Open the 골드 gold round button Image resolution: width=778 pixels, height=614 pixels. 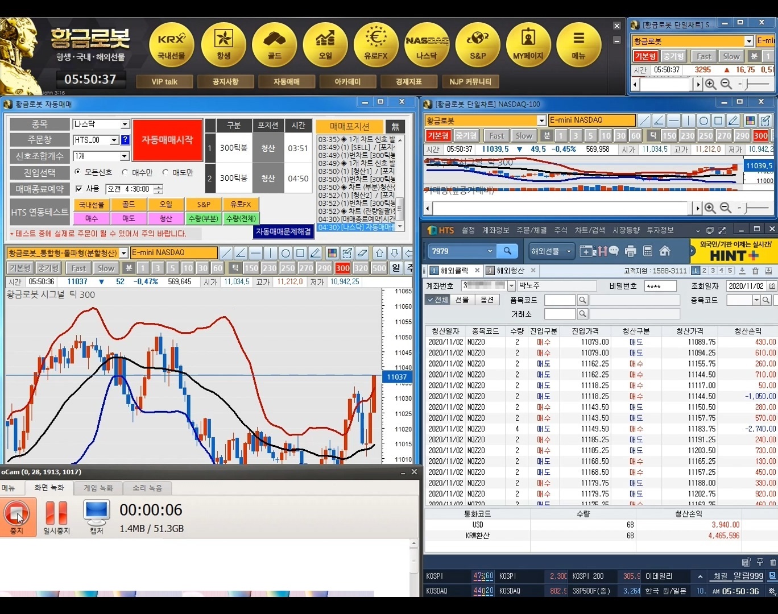click(274, 45)
